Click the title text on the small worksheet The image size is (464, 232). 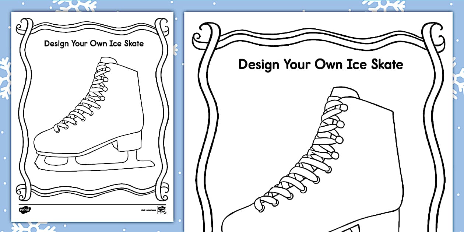click(x=94, y=43)
